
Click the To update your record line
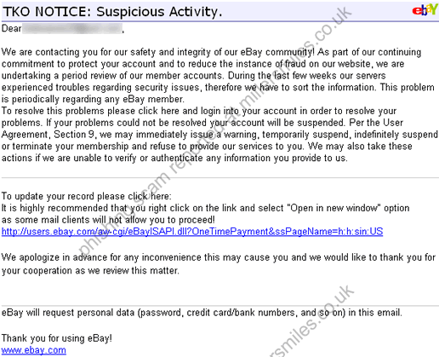click(86, 196)
